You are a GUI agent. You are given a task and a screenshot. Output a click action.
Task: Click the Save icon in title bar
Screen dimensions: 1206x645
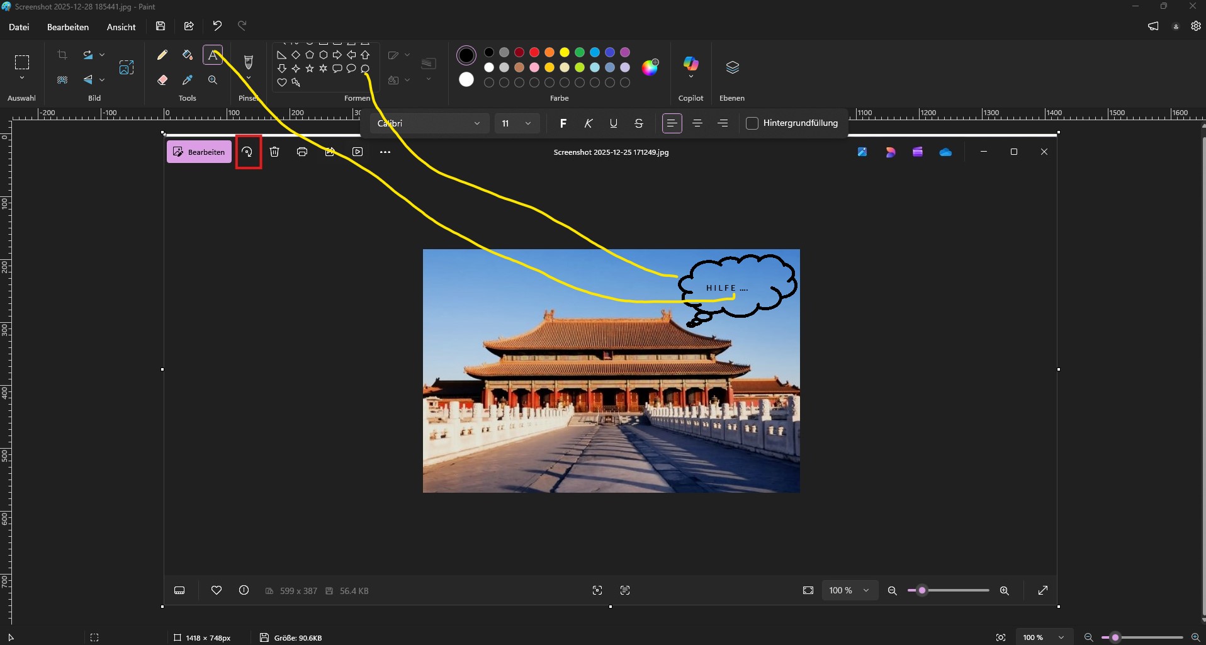[161, 26]
